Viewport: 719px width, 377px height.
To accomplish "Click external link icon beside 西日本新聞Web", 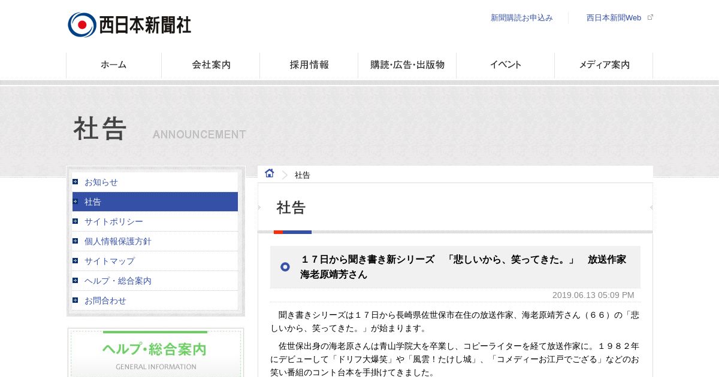I will [650, 17].
